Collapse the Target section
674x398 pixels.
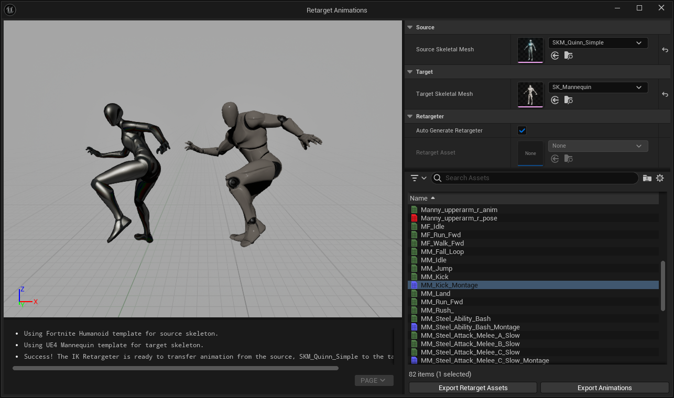pyautogui.click(x=410, y=72)
